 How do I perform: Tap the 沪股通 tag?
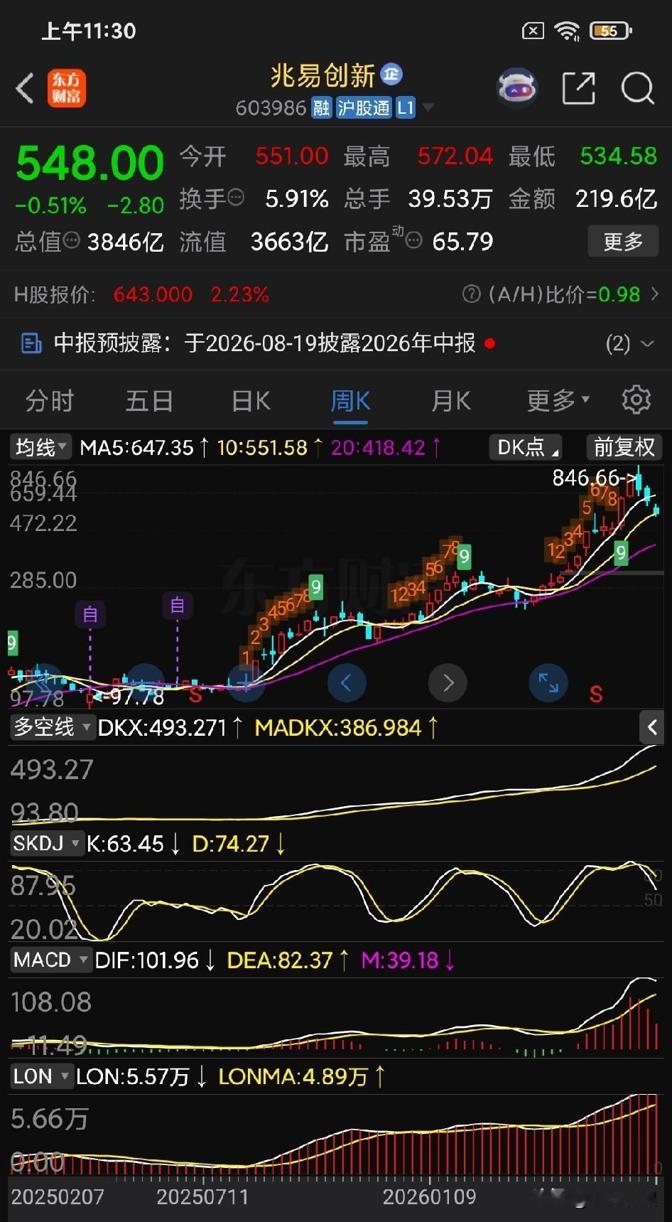[363, 108]
